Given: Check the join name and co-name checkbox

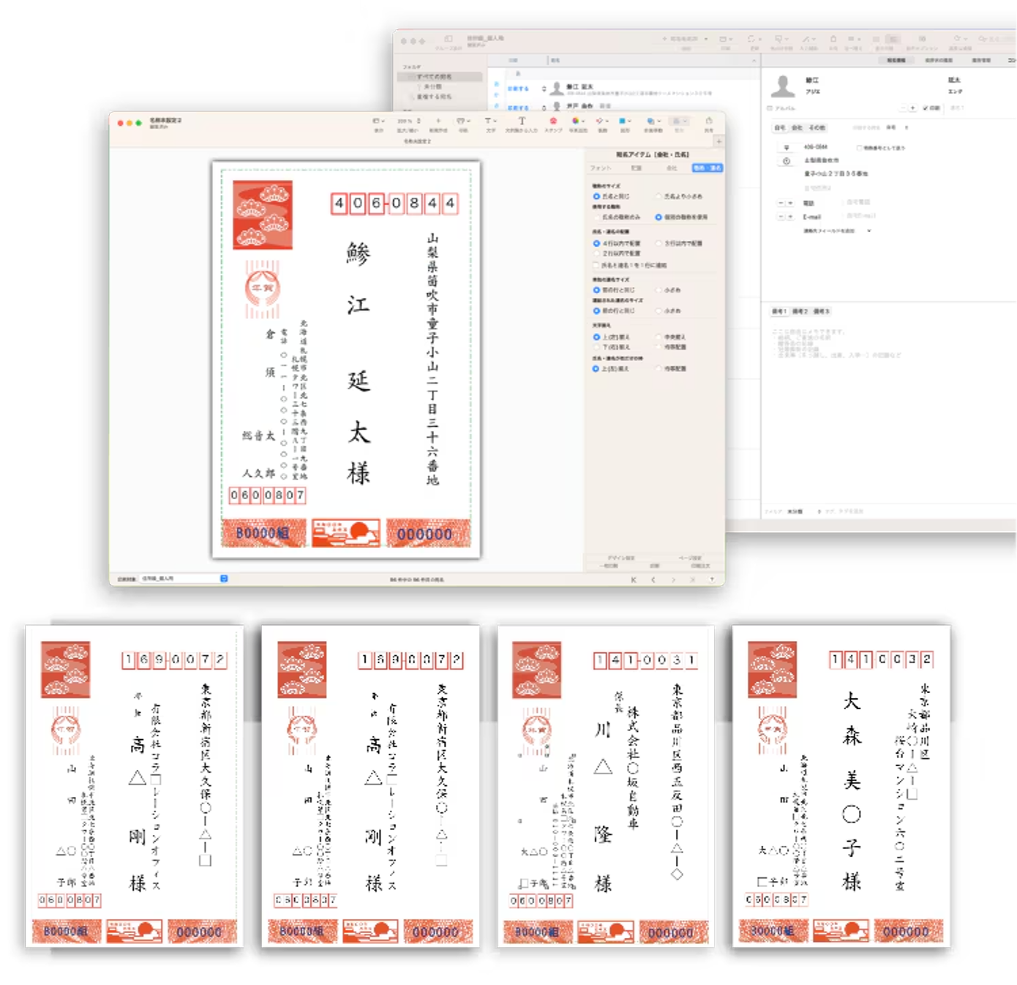Looking at the screenshot, I should (596, 265).
